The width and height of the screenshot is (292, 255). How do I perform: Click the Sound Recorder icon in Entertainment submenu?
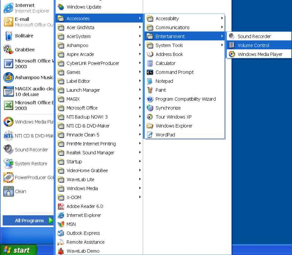[x=232, y=36]
